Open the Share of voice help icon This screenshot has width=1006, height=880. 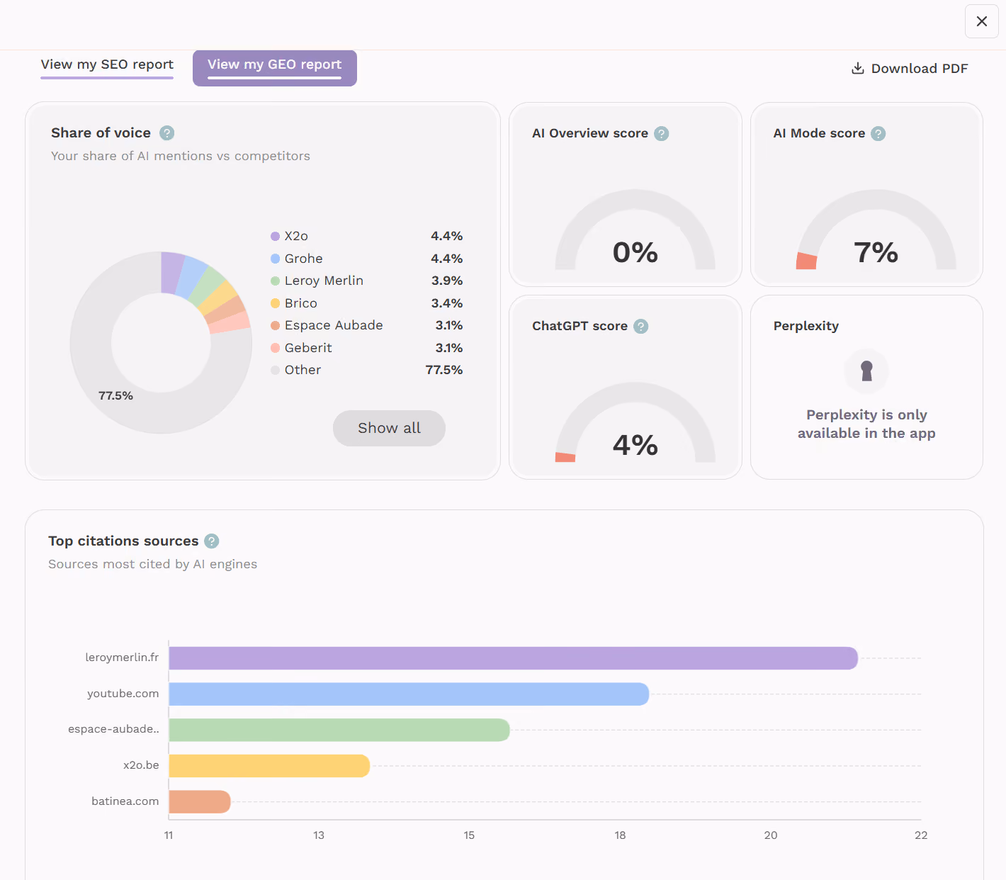coord(166,132)
